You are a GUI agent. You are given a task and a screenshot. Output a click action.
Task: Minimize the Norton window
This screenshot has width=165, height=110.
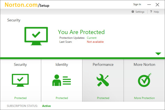(149, 5)
